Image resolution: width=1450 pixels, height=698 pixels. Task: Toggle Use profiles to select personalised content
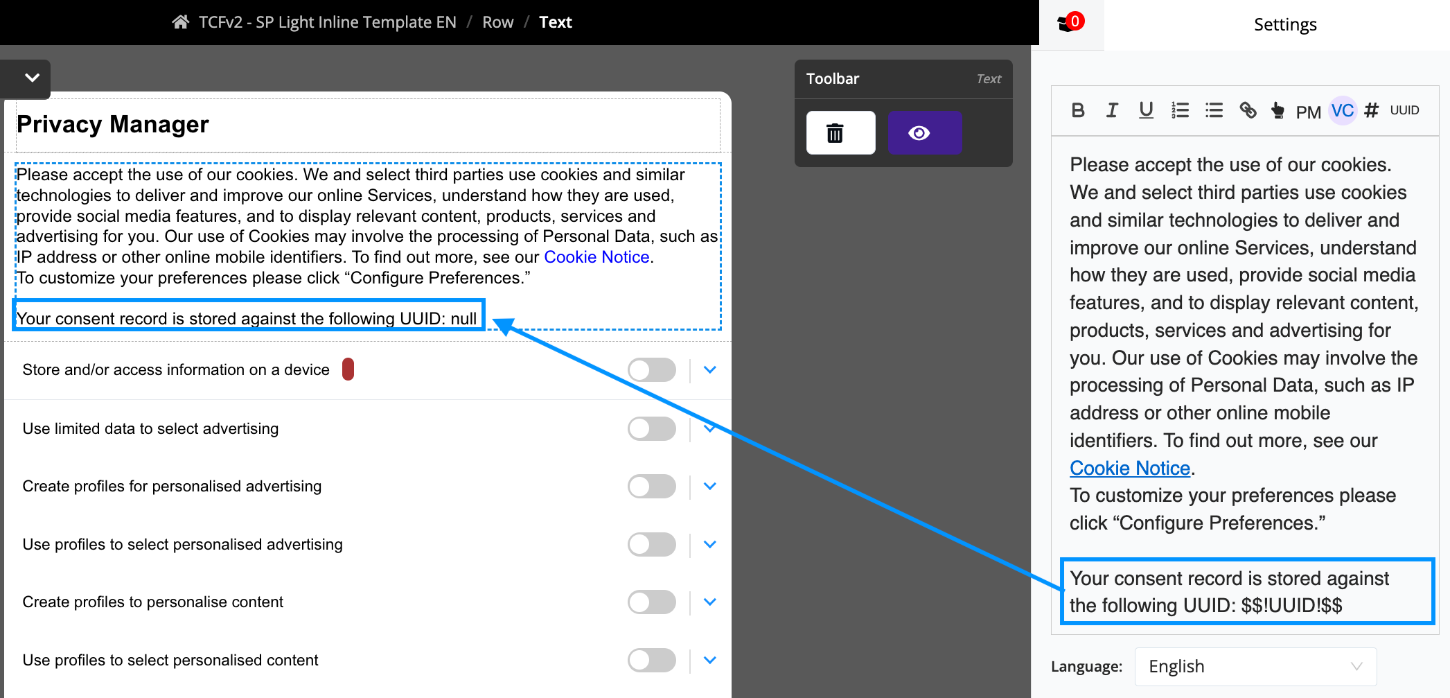652,660
